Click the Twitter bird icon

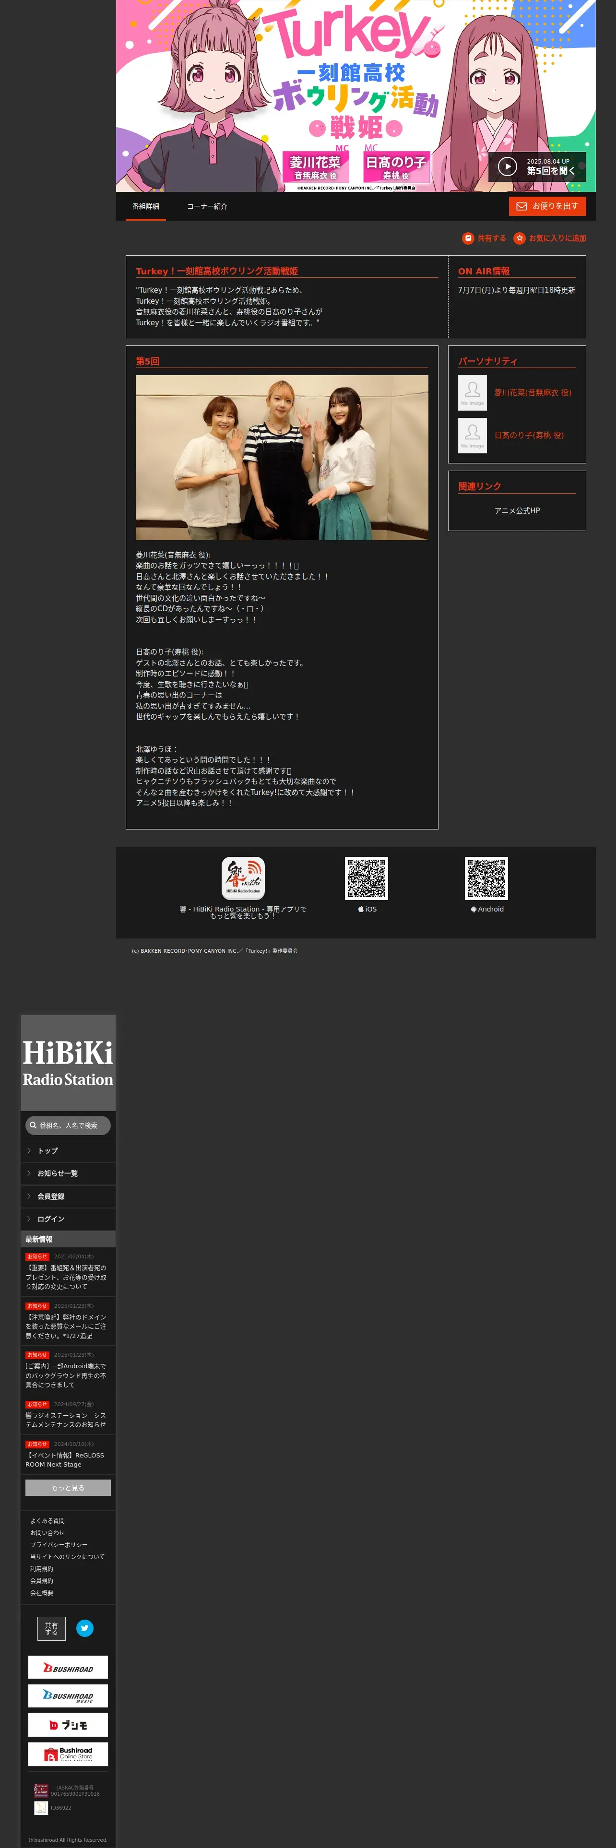tap(84, 1628)
